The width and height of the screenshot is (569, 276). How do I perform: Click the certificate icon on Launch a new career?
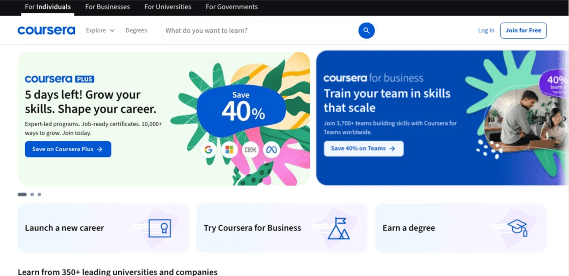(x=160, y=228)
